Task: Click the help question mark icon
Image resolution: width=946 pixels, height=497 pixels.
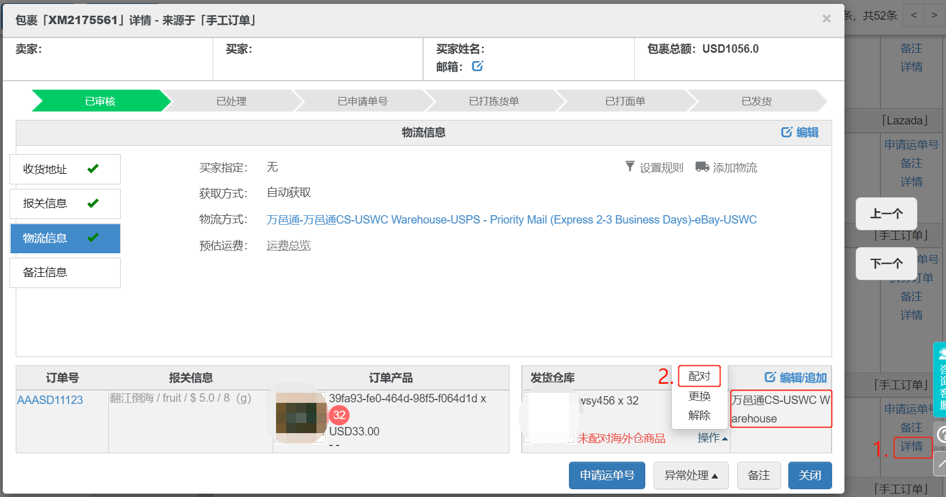Action: (x=940, y=434)
